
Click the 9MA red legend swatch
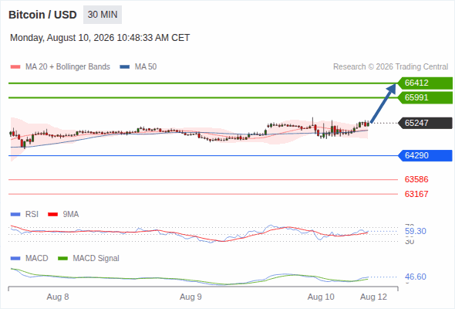pyautogui.click(x=52, y=215)
